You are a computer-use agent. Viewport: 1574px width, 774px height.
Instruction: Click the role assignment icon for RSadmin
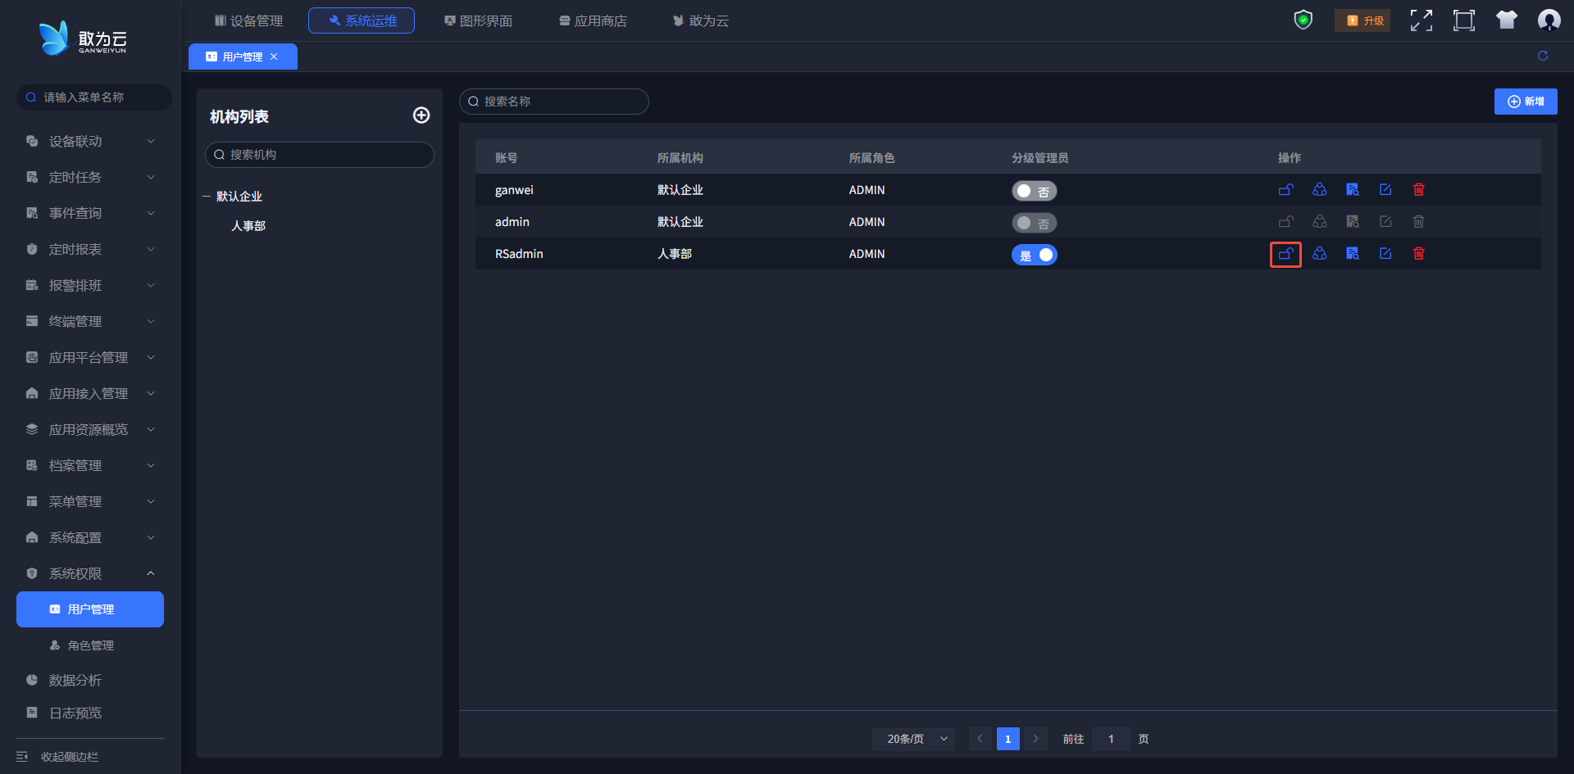coord(1319,254)
